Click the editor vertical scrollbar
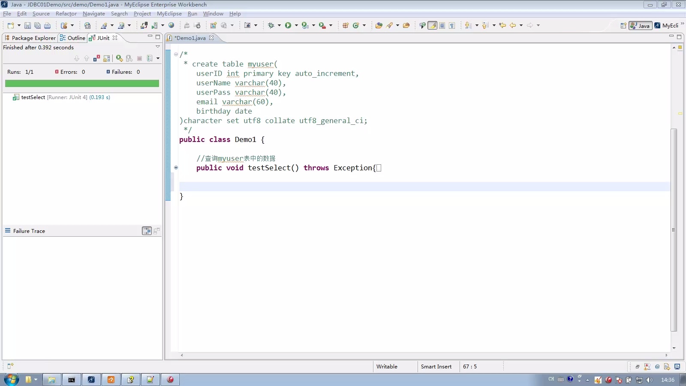This screenshot has width=686, height=386. [674, 230]
